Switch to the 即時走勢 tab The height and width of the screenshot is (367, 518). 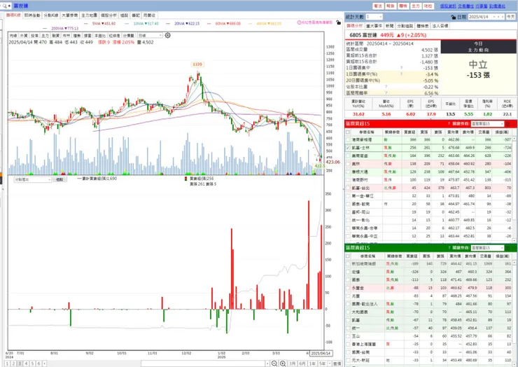point(32,15)
